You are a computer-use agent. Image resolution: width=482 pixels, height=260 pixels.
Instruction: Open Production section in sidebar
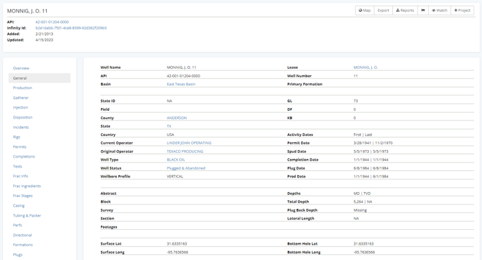[x=22, y=88]
